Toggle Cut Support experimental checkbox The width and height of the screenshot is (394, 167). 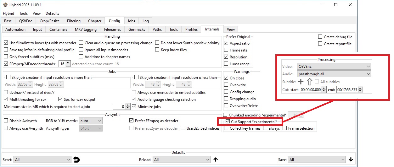228,121
